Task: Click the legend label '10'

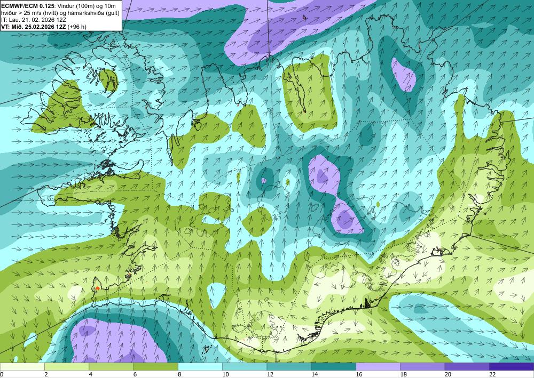Action: [x=225, y=374]
